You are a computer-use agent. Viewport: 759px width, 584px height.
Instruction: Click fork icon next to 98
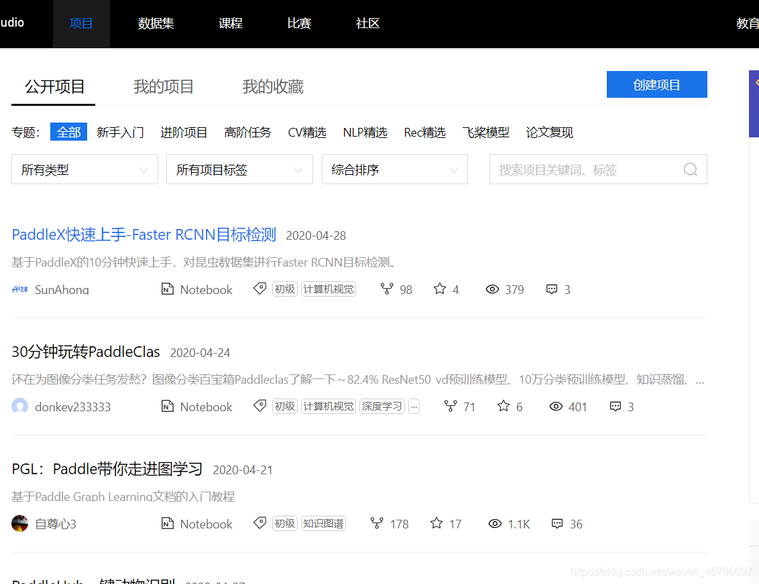coord(387,289)
